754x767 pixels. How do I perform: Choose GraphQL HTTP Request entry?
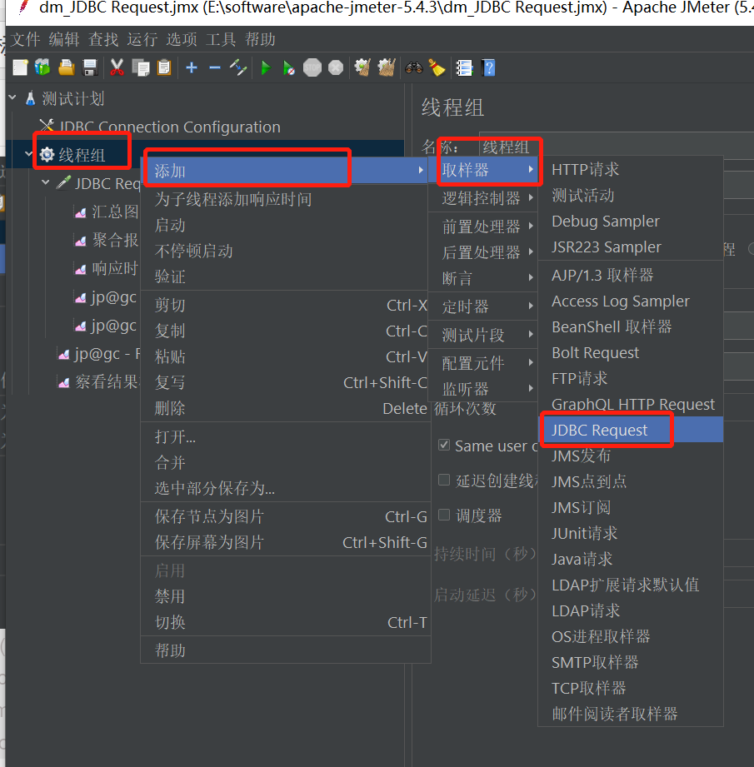tap(631, 404)
